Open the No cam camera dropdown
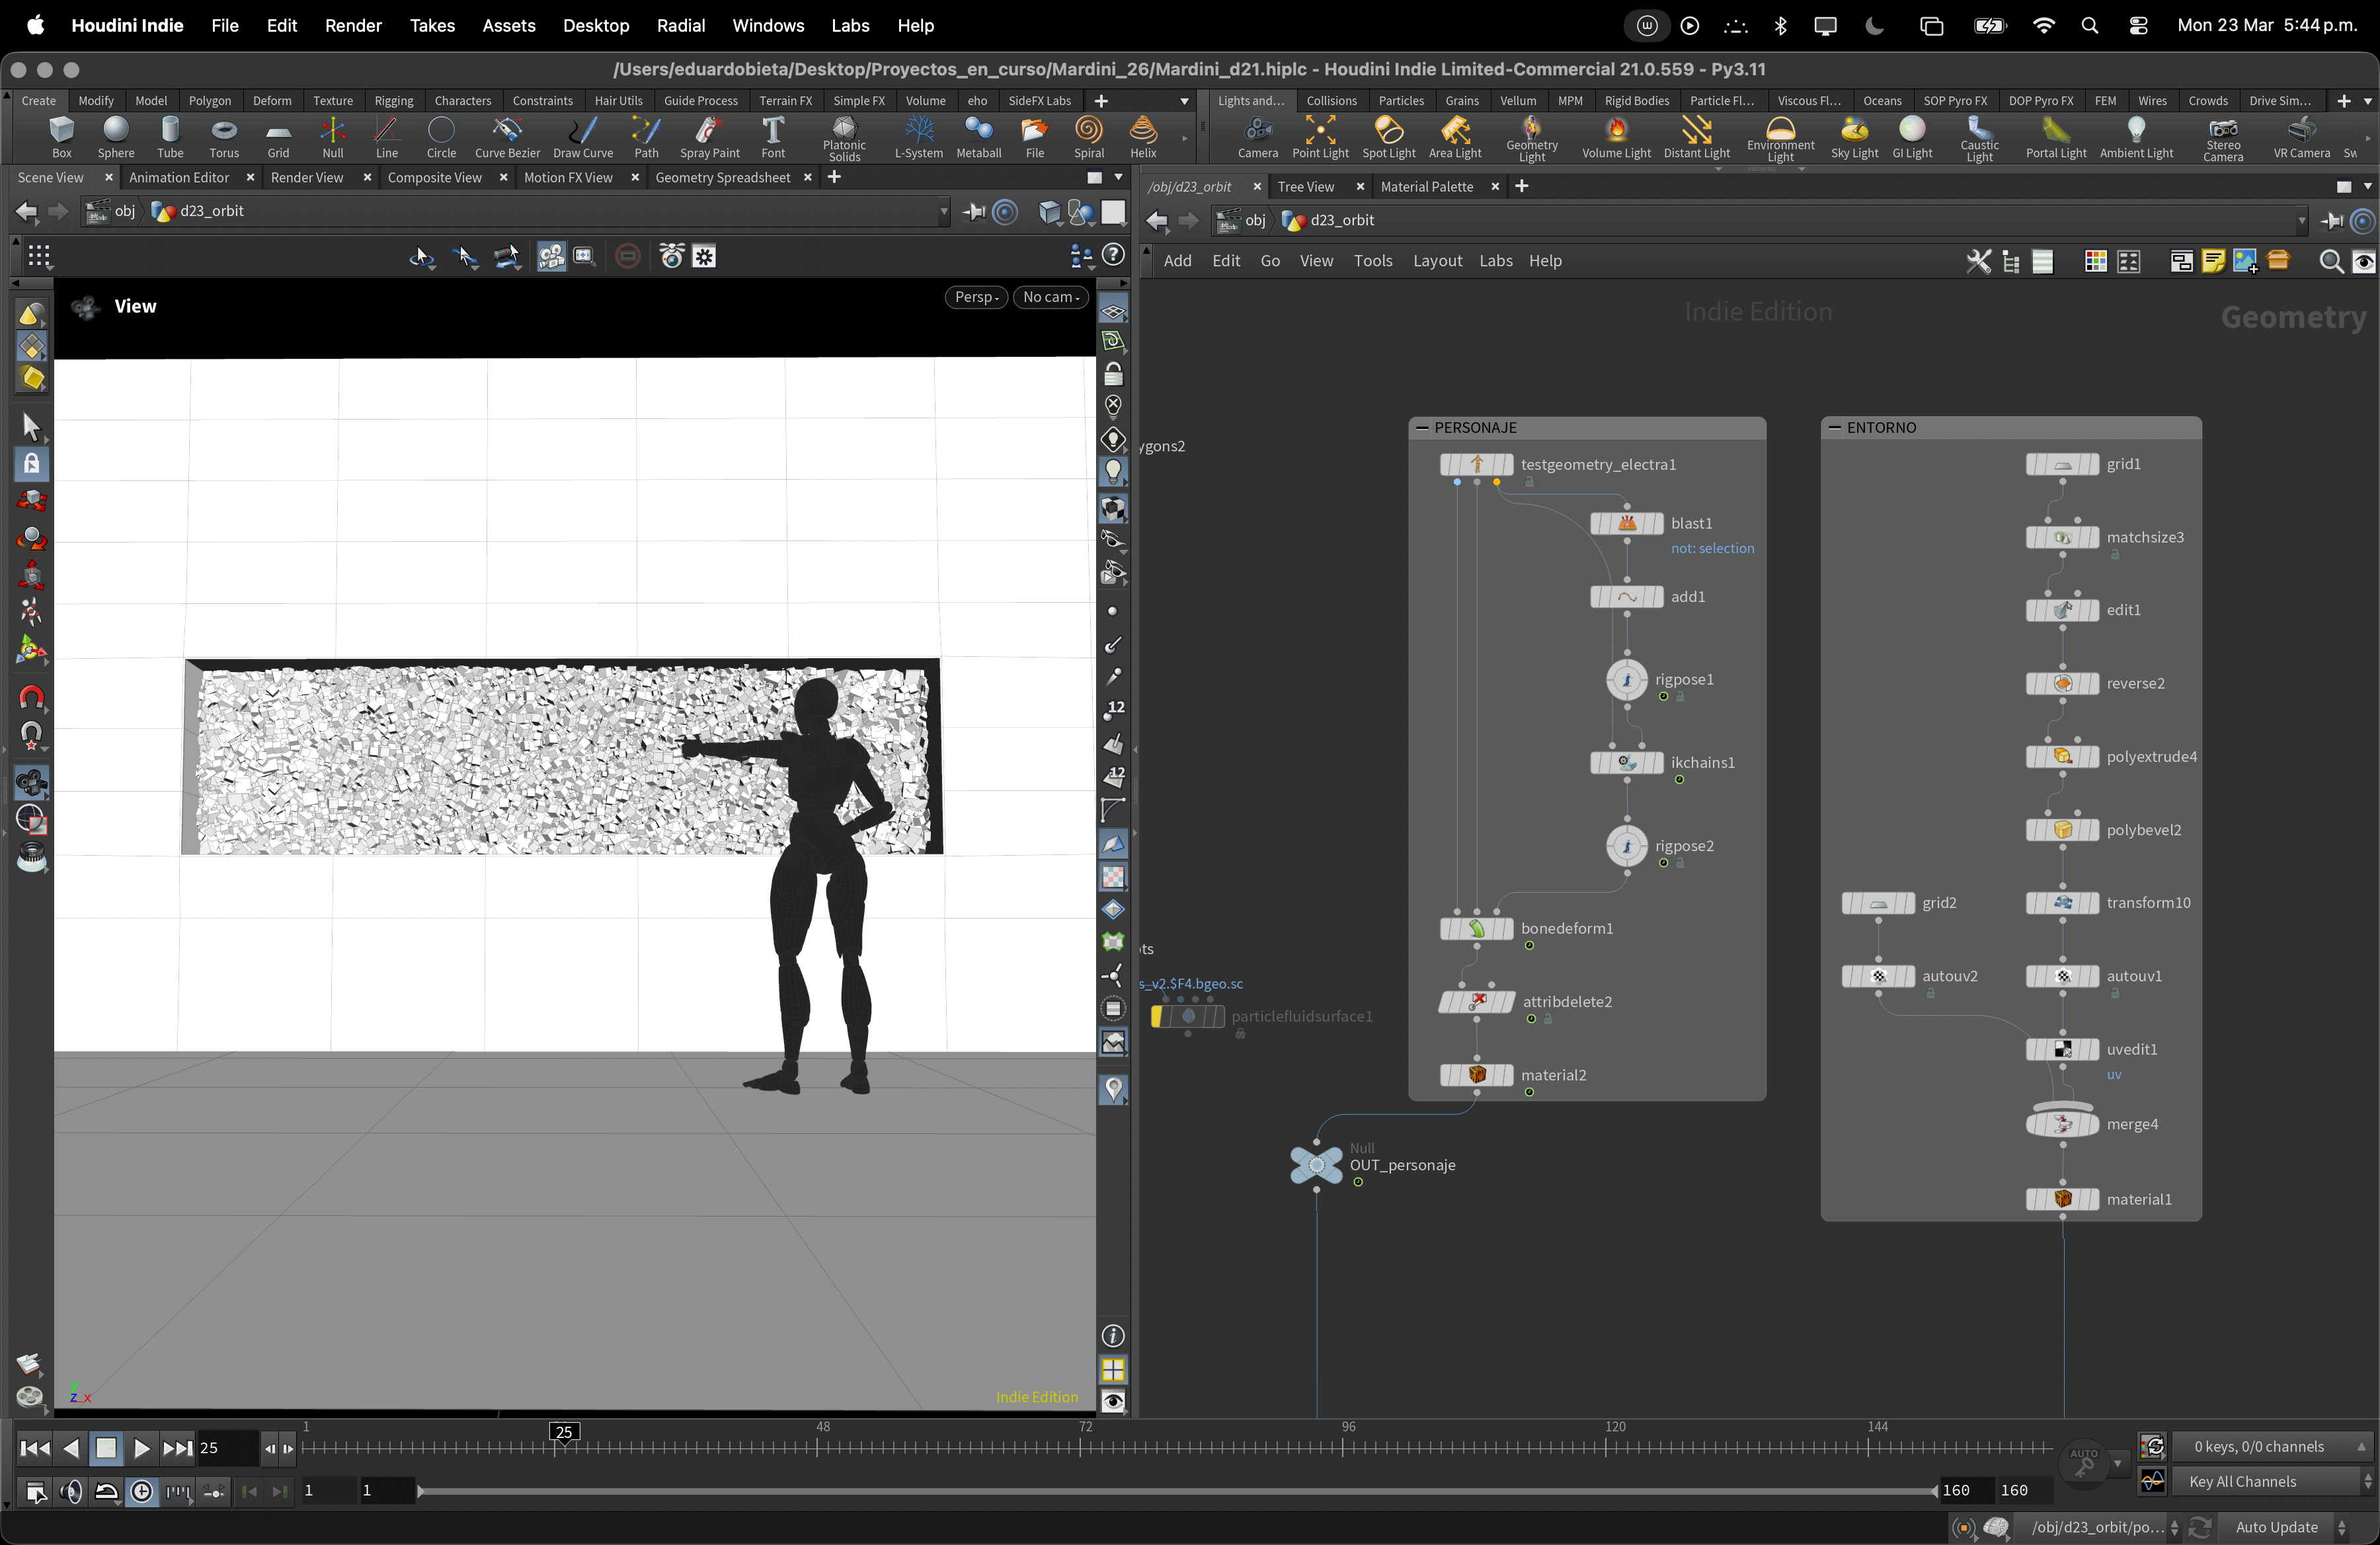Image resolution: width=2380 pixels, height=1545 pixels. pos(1050,297)
